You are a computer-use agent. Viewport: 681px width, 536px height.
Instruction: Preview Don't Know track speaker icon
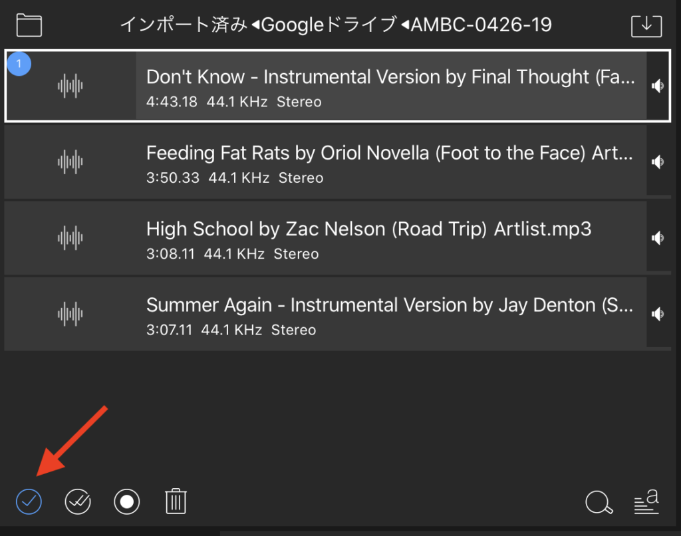pos(658,86)
